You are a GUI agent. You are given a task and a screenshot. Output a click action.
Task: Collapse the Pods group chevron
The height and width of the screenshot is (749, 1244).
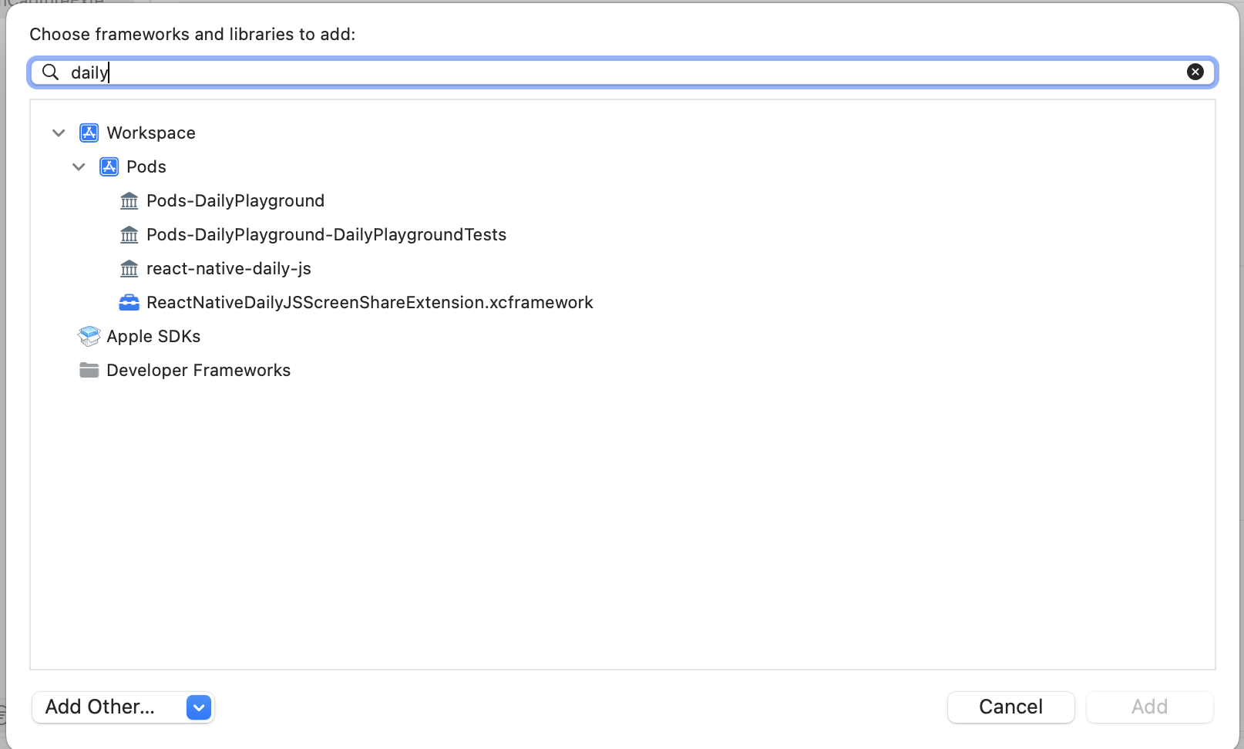point(79,166)
